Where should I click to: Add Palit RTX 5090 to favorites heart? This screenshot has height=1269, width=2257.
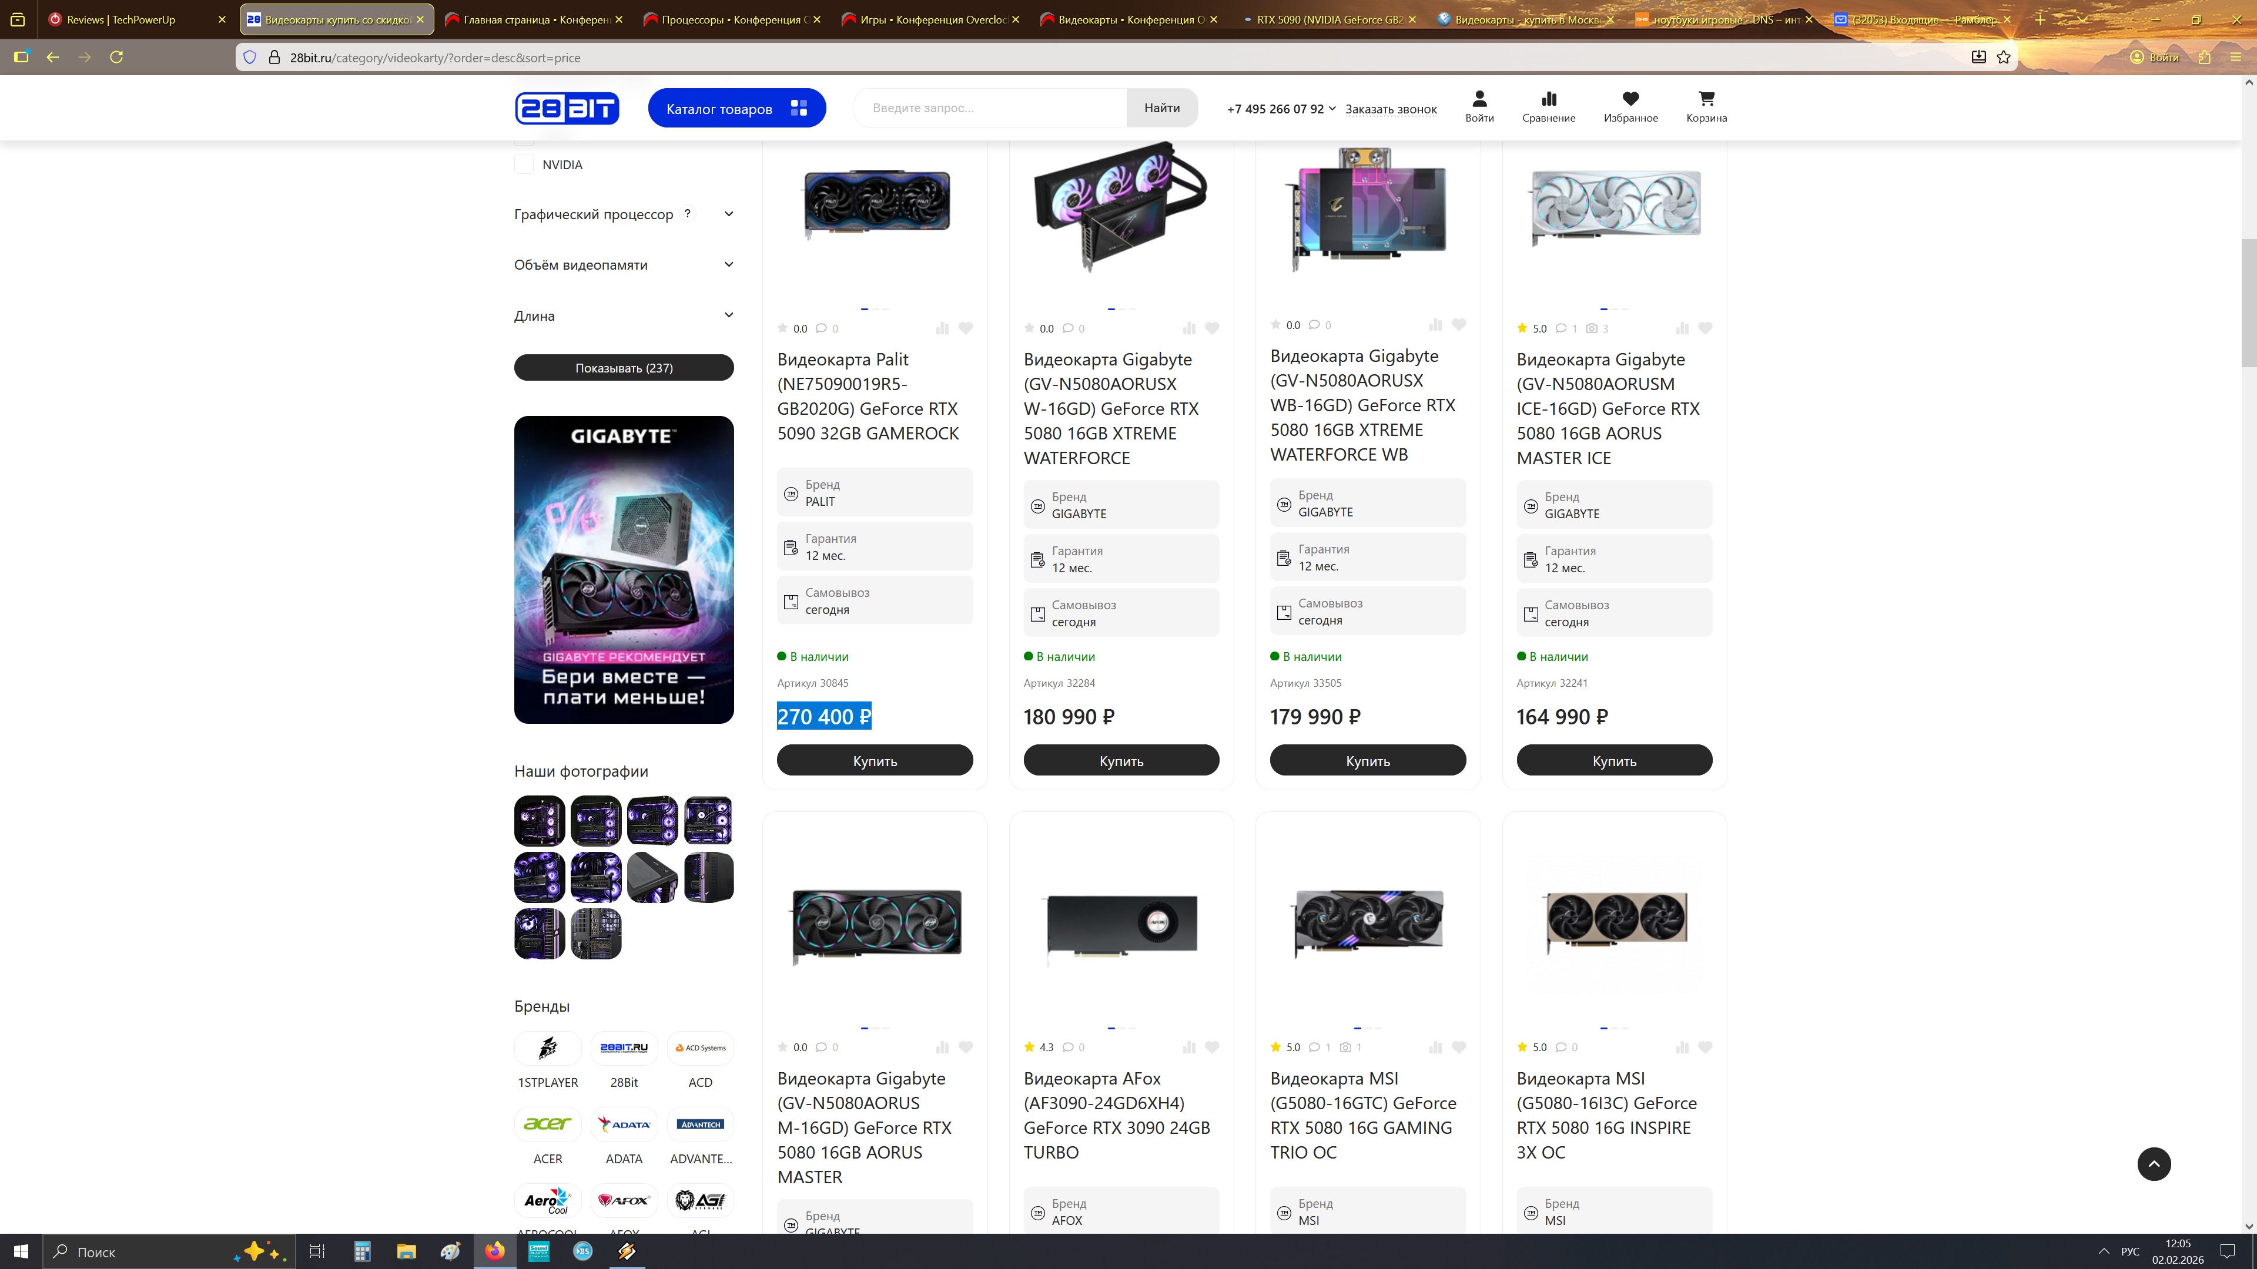pyautogui.click(x=966, y=328)
